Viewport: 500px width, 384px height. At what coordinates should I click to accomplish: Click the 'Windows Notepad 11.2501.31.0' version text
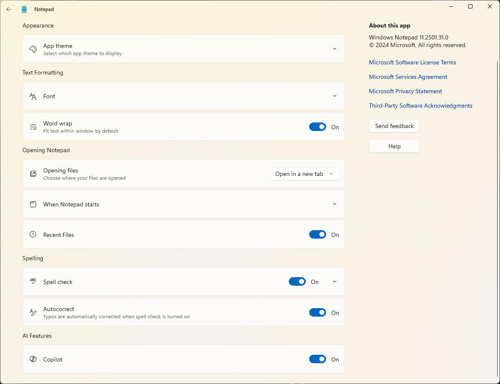pyautogui.click(x=408, y=37)
